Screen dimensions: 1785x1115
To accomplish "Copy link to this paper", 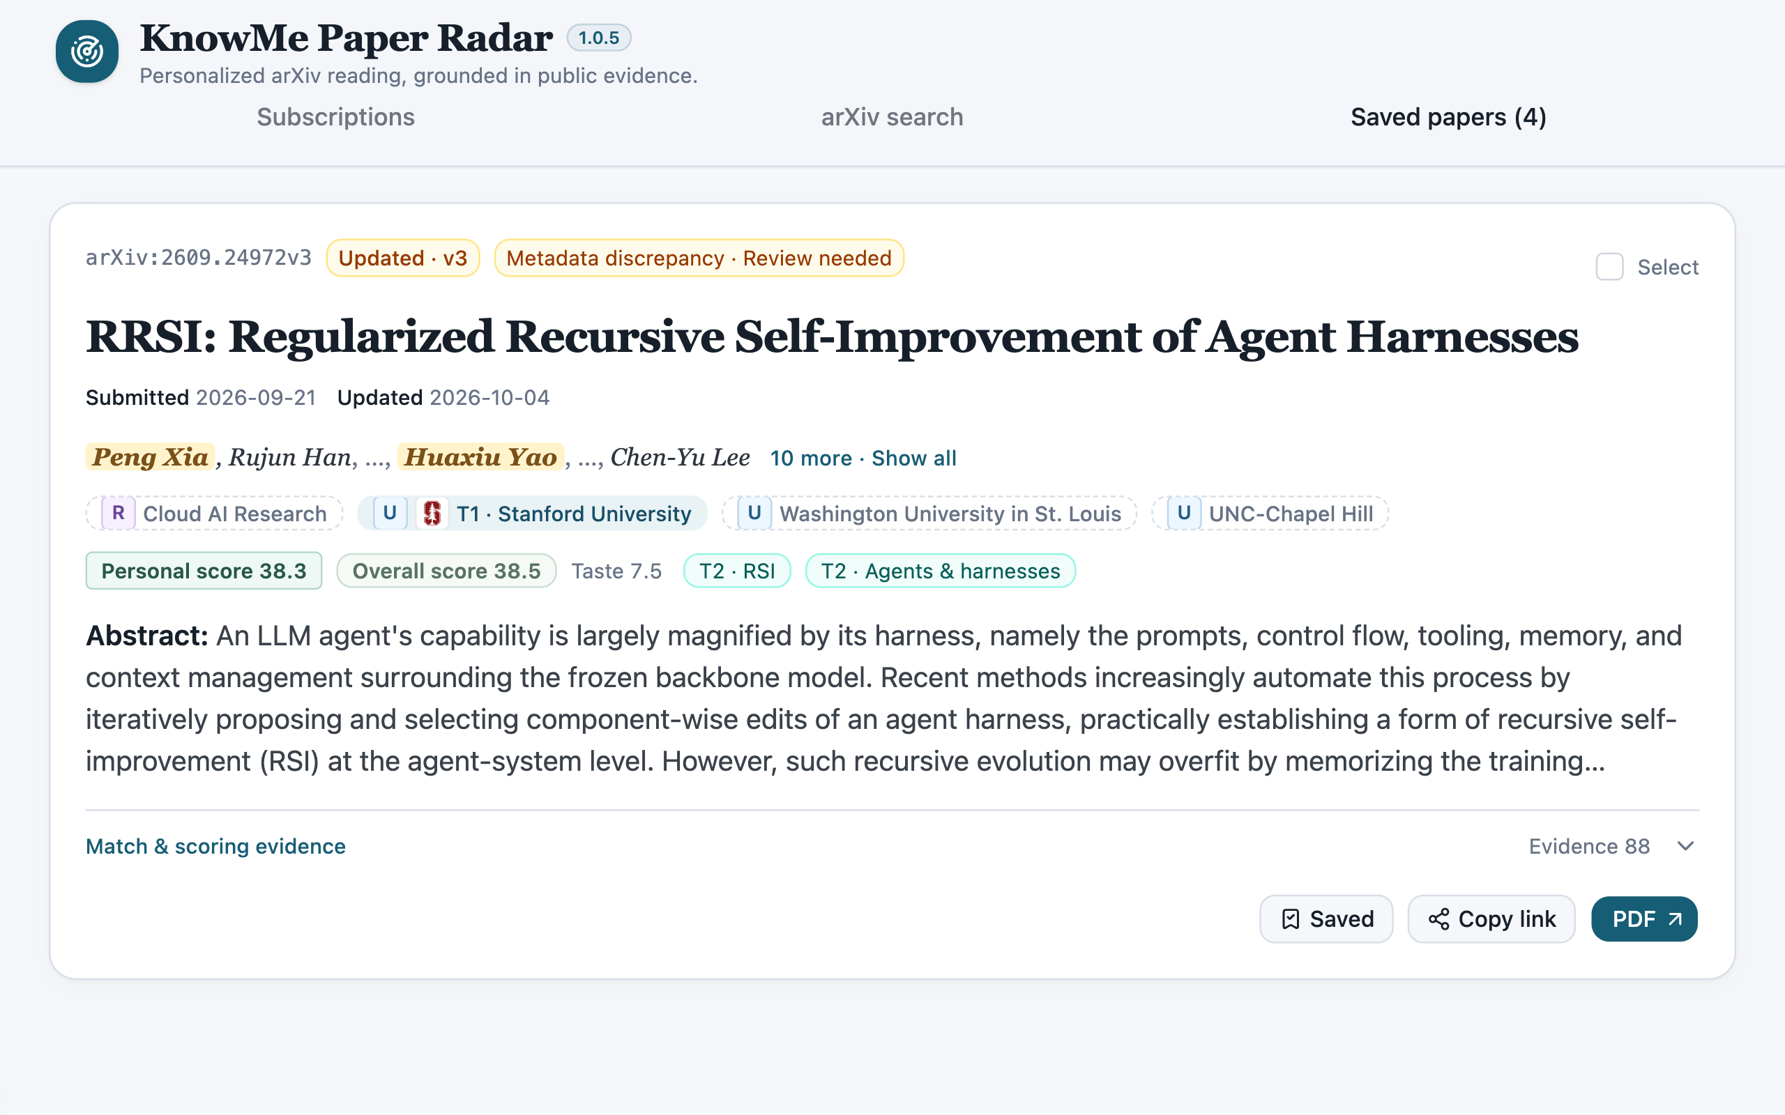I will click(1491, 919).
